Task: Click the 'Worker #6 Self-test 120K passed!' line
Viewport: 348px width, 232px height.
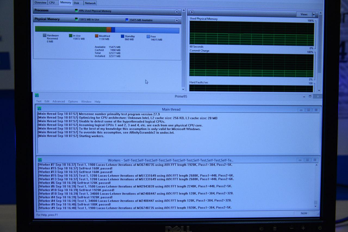Action: (x=74, y=183)
